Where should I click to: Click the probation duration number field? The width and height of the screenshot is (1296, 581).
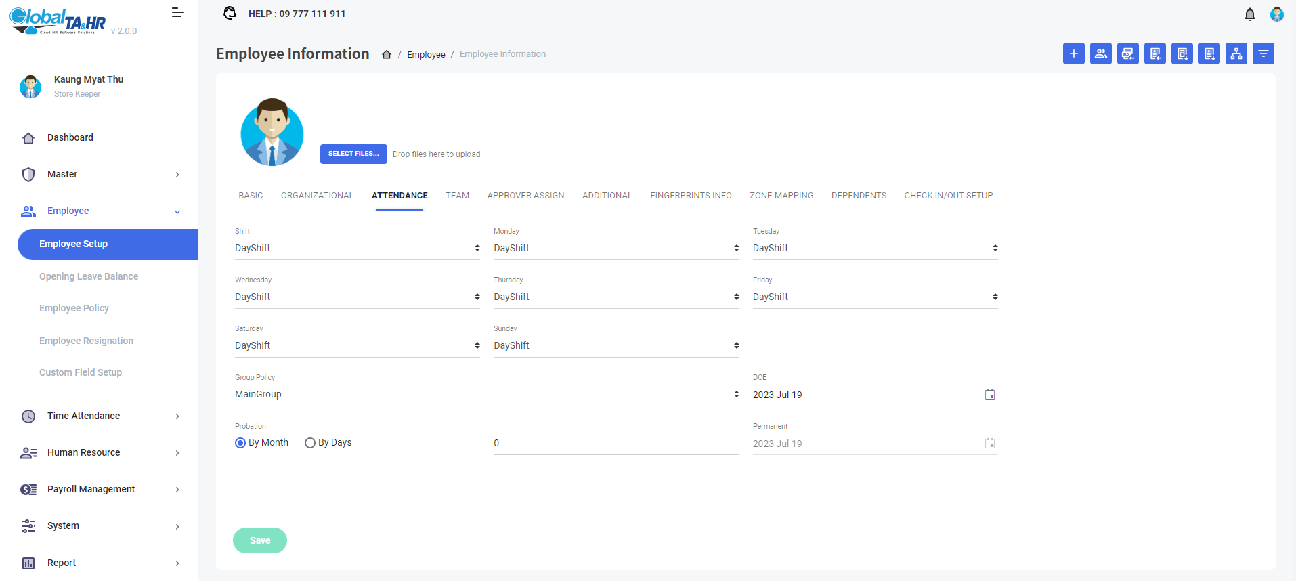point(615,444)
